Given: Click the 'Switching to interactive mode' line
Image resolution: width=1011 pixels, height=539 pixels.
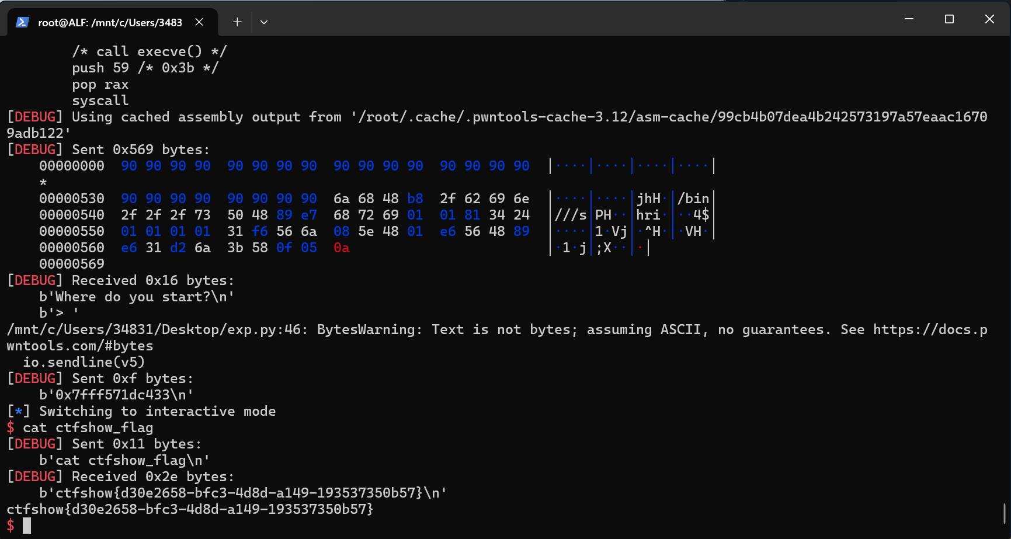Looking at the screenshot, I should (141, 411).
